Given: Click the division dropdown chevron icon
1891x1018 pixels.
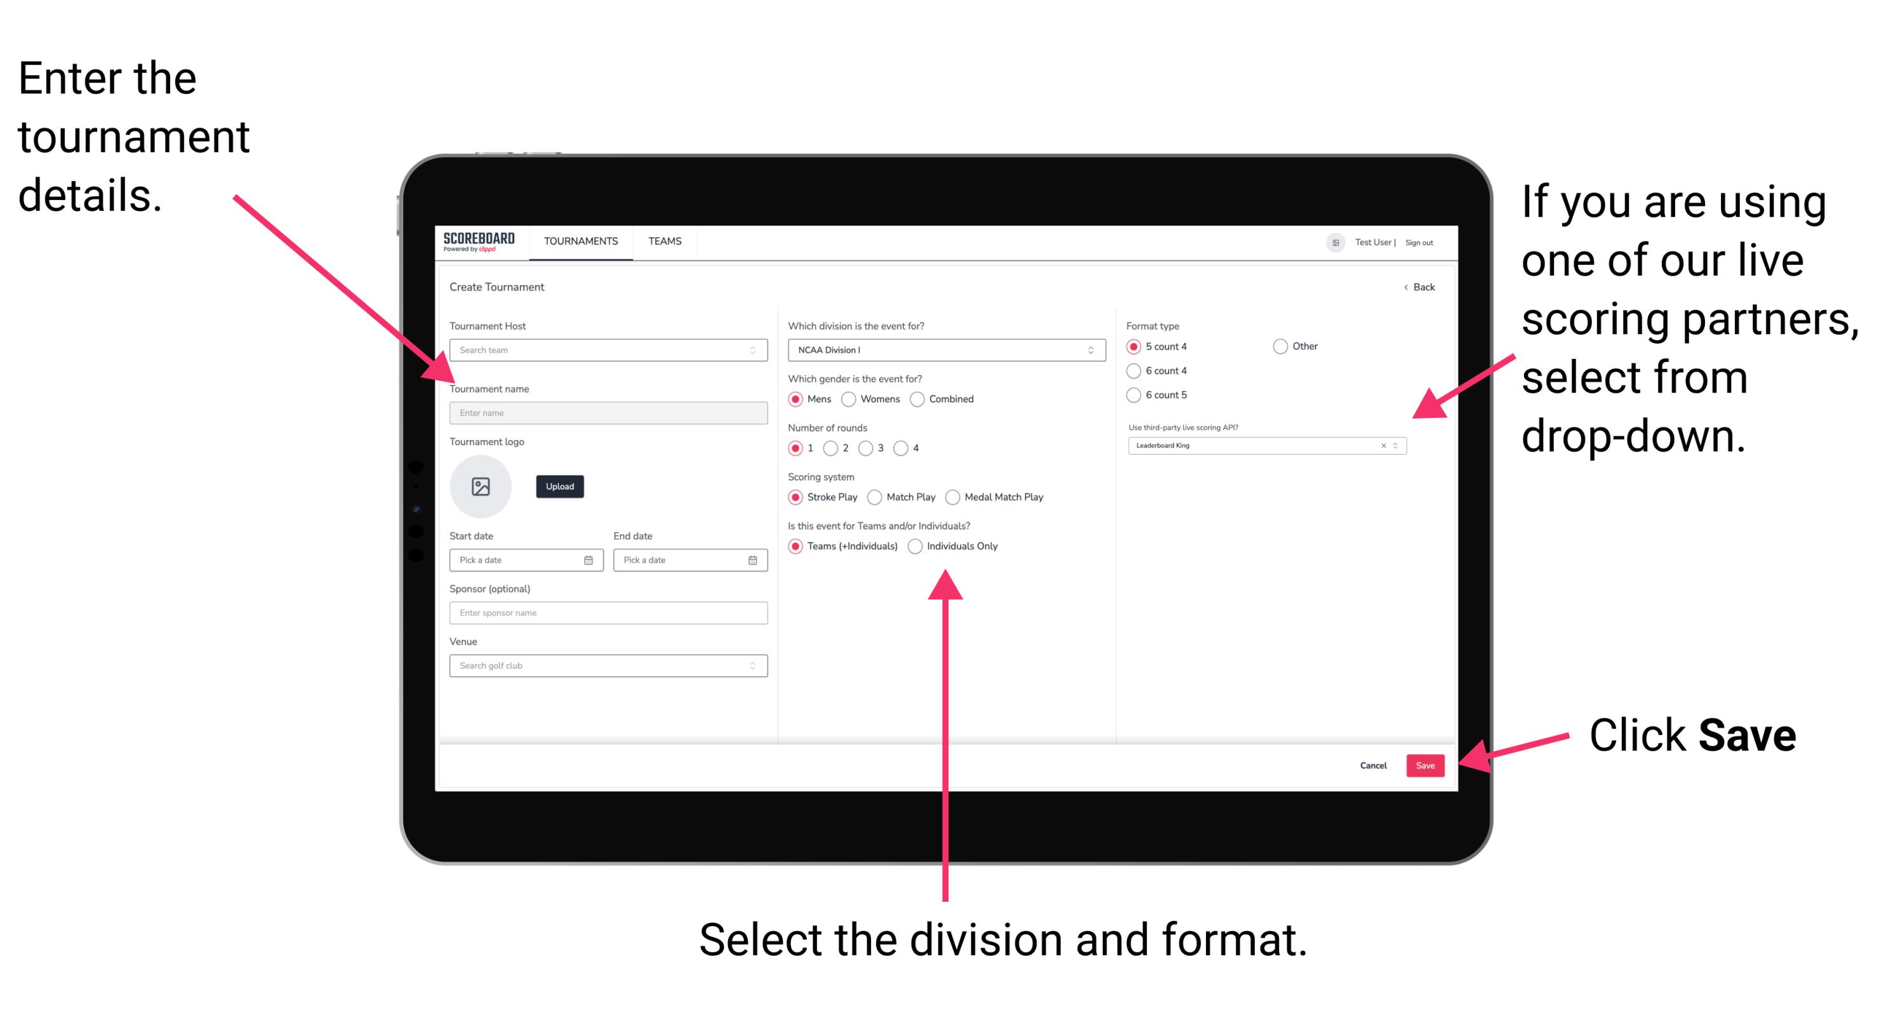Looking at the screenshot, I should [x=1091, y=351].
